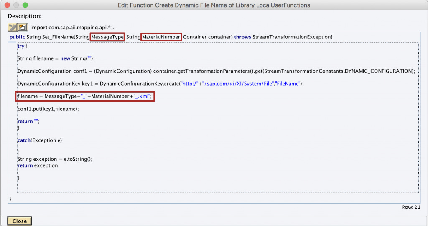The image size is (428, 226).
Task: Click the 'String exception = e.toString()' line
Action: (x=55, y=159)
